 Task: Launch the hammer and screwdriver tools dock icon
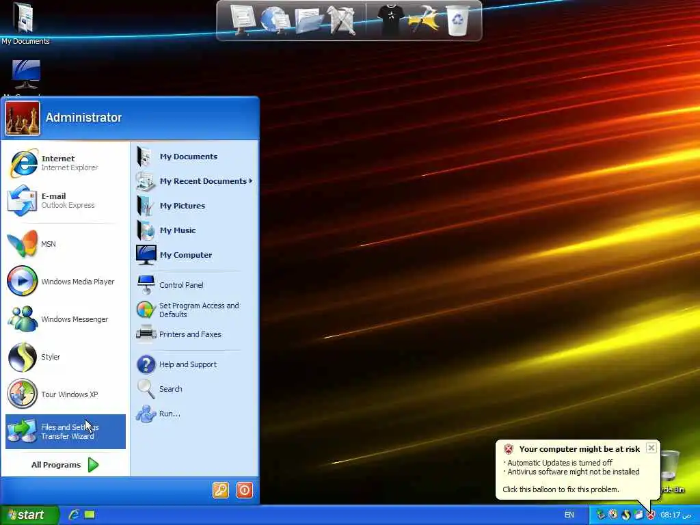click(x=342, y=20)
